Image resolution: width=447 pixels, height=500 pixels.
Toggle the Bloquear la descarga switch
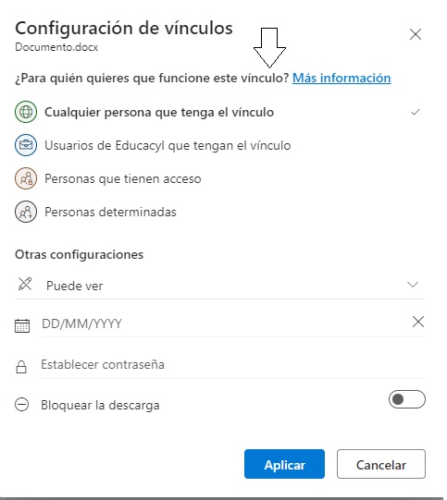(x=407, y=399)
